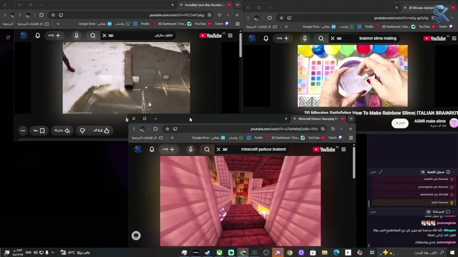Open account avatar in Minecraft parkour window
Image resolution: width=458 pixels, height=257 pixels.
tap(138, 150)
